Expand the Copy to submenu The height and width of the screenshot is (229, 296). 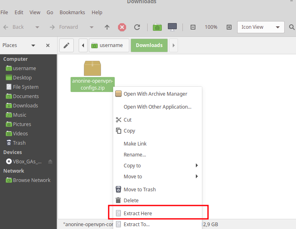coord(157,166)
